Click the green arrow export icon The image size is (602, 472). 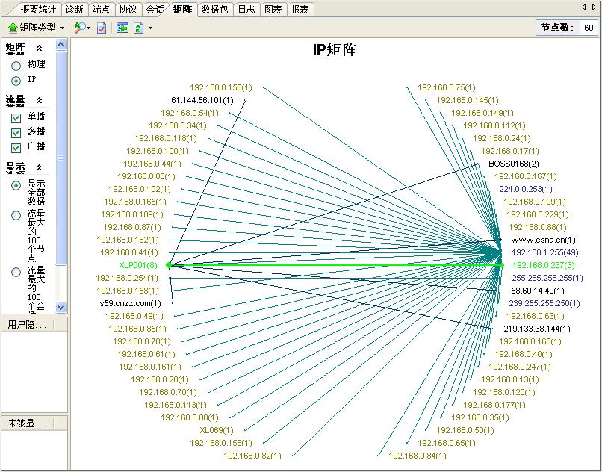pos(122,28)
